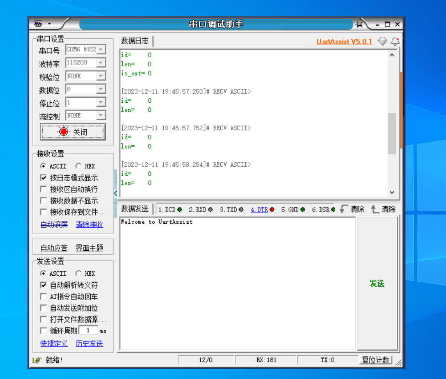Enable 接收区自动换行 checkbox

[43, 189]
